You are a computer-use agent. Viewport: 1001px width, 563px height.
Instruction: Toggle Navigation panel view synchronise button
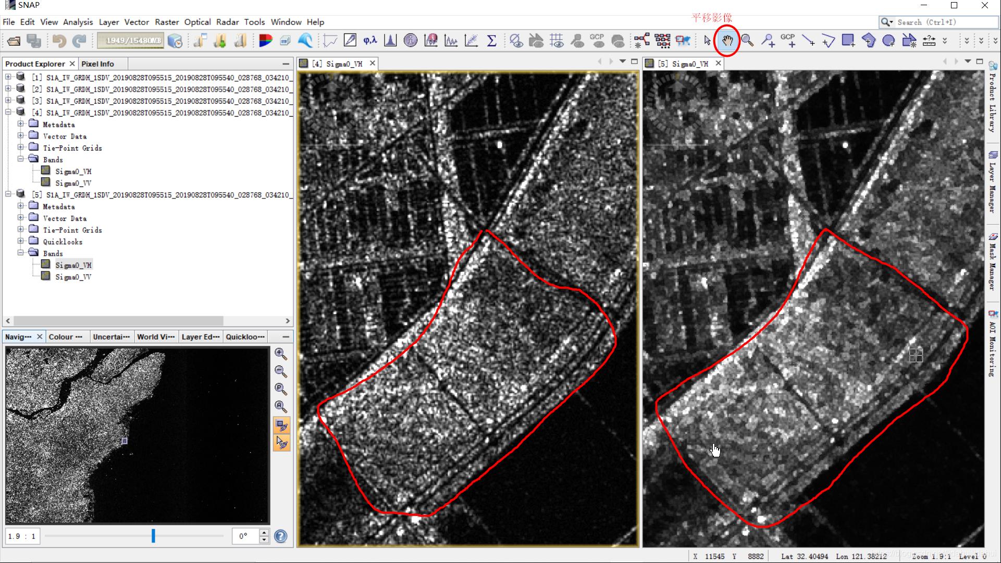281,426
